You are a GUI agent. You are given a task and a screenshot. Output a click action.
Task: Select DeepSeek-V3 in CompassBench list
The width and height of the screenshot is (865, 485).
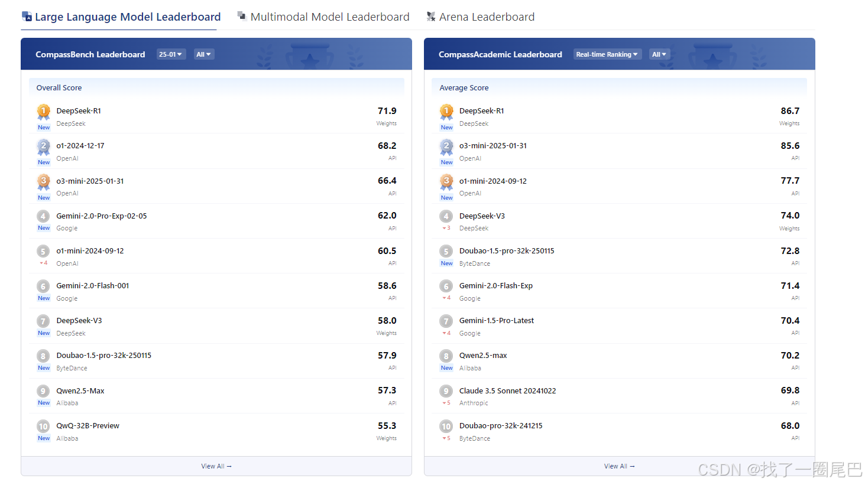coord(79,320)
